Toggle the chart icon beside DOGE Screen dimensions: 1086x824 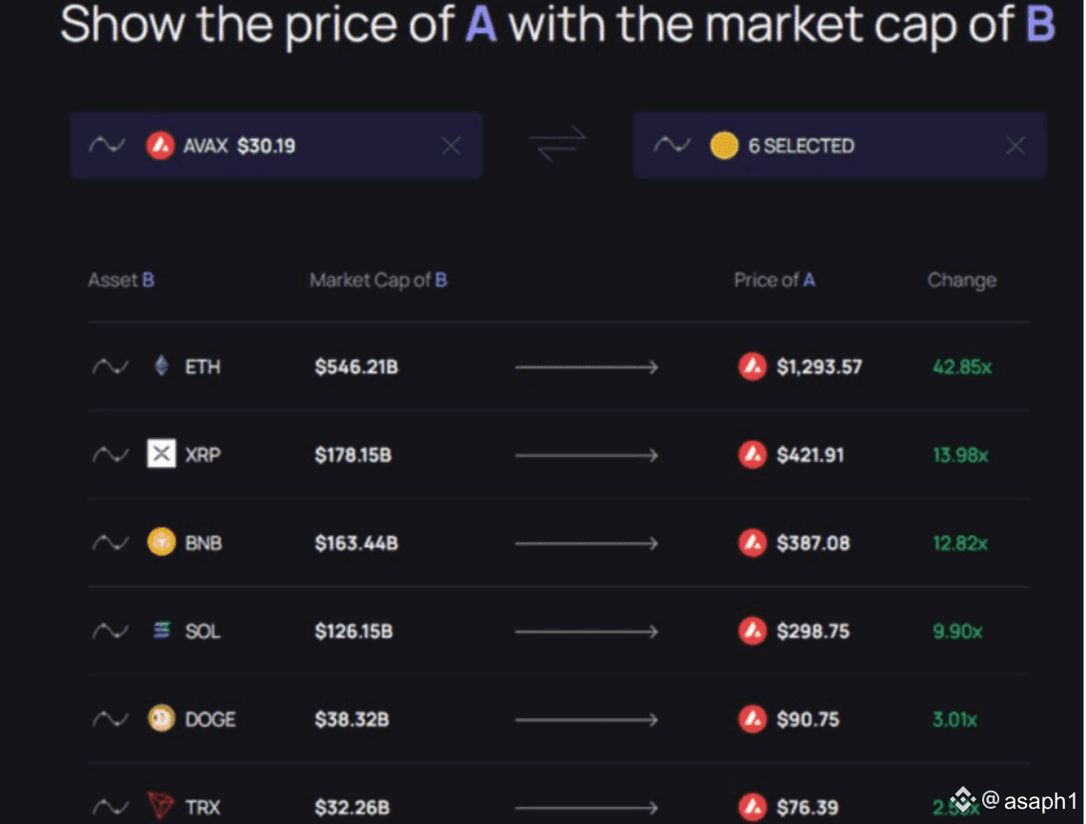(110, 719)
